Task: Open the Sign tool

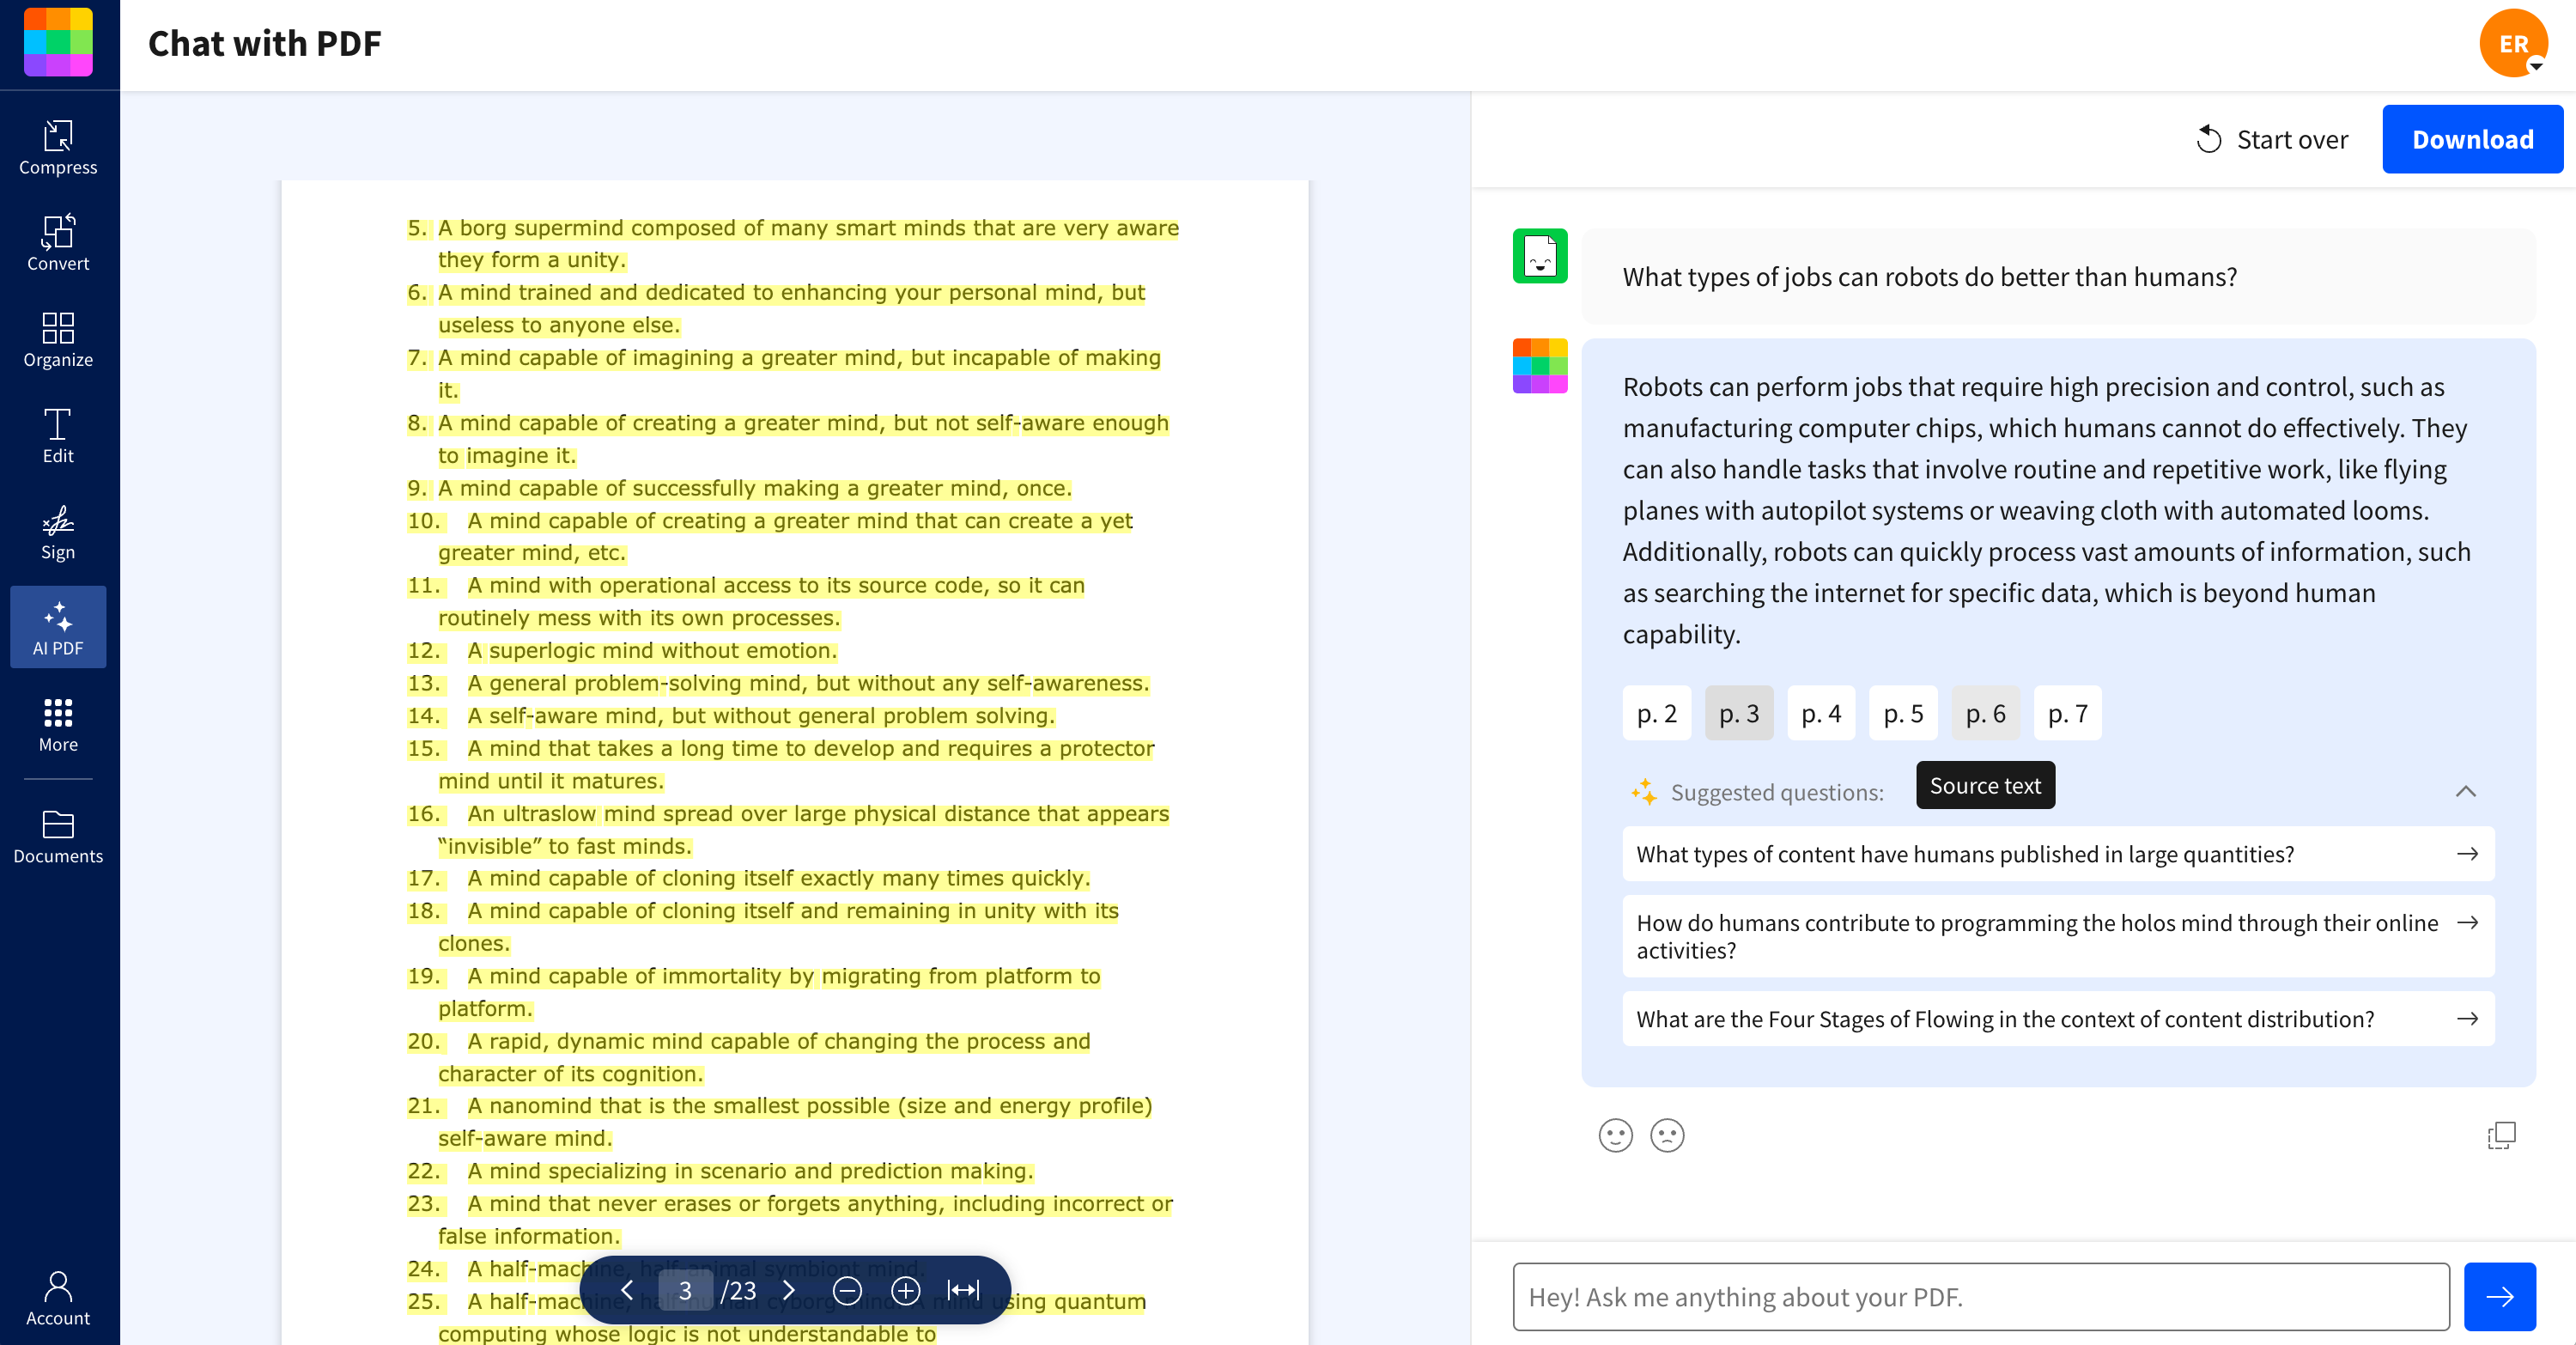Action: [x=58, y=532]
